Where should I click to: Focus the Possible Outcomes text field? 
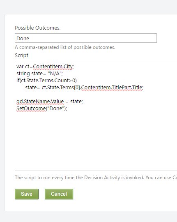click(86, 38)
